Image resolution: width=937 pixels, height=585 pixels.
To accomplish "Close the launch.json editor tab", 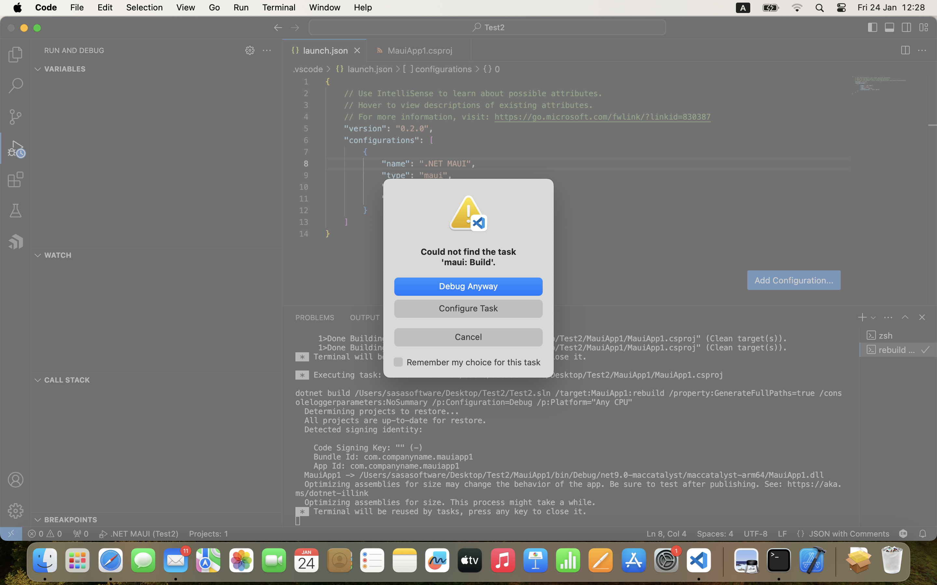I will tap(357, 51).
